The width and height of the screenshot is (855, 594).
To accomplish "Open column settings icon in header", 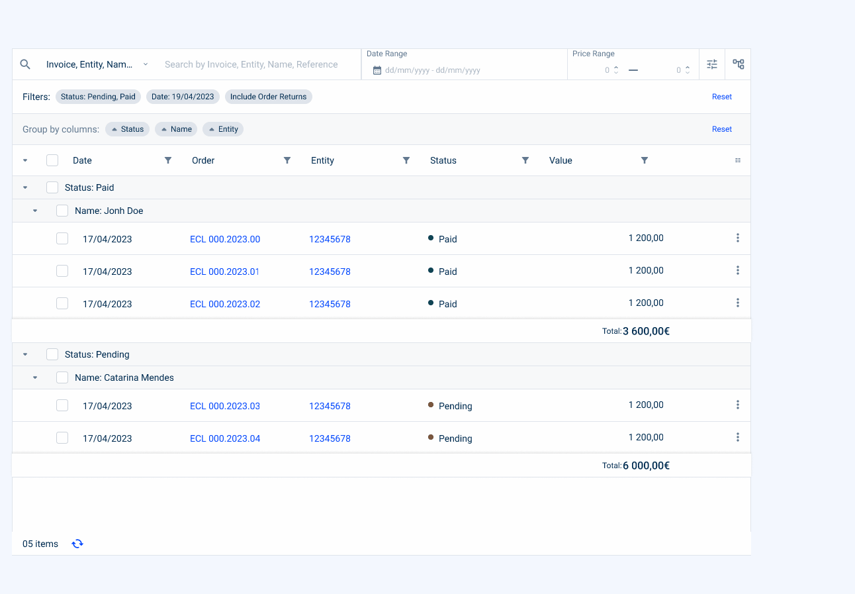I will [x=738, y=160].
